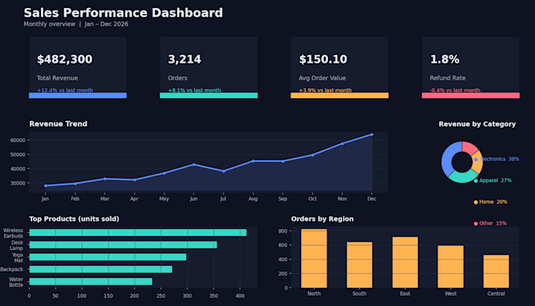Screen dimensions: 535x306
Task: Click the Sales Performance Dashboard title
Action: click(124, 13)
